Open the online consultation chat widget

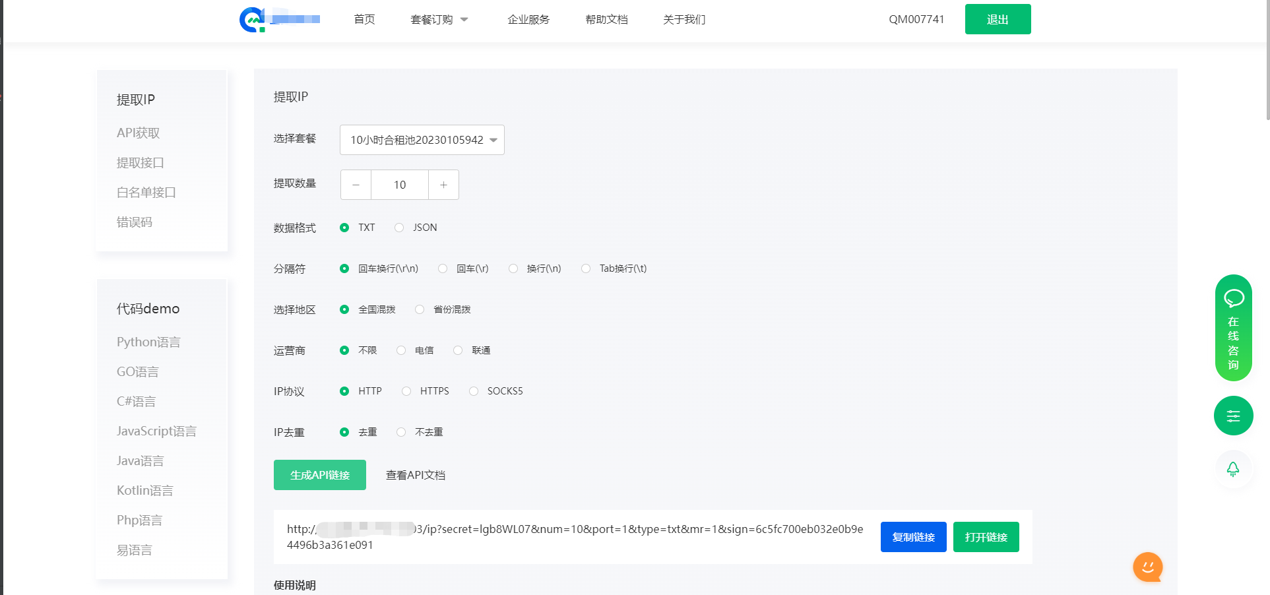pos(1233,328)
